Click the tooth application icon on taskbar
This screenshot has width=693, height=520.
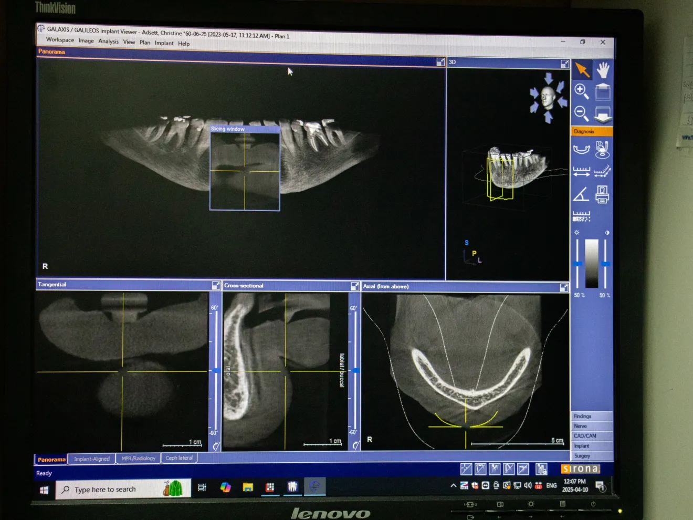click(x=292, y=487)
